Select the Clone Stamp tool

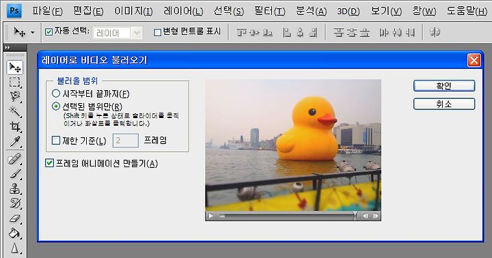pos(15,188)
